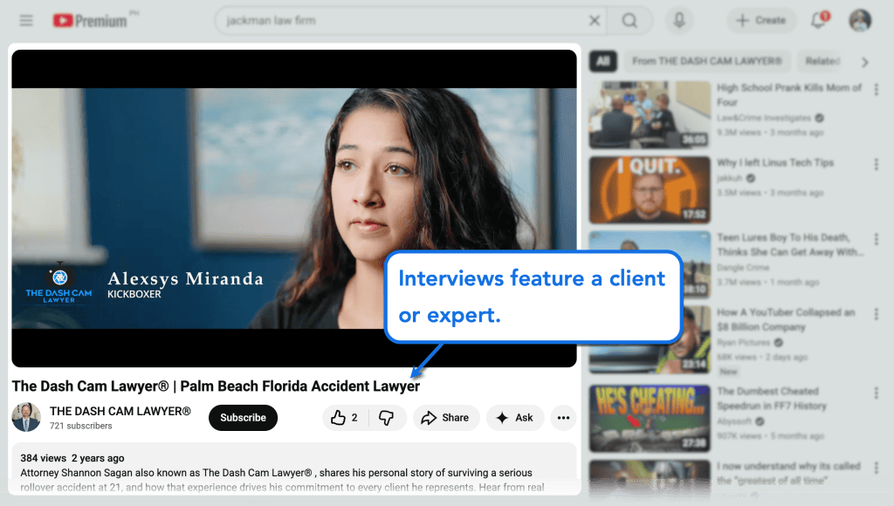Open The Dumbest Cheated Speedrun thumbnail
Viewport: 894px width, 506px height.
coord(650,419)
